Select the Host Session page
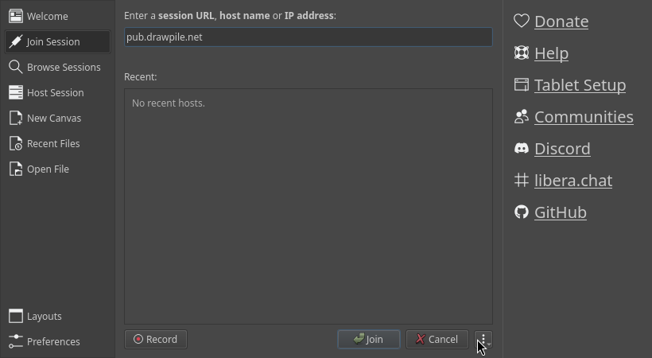Viewport: 652px width, 358px height. coord(55,93)
